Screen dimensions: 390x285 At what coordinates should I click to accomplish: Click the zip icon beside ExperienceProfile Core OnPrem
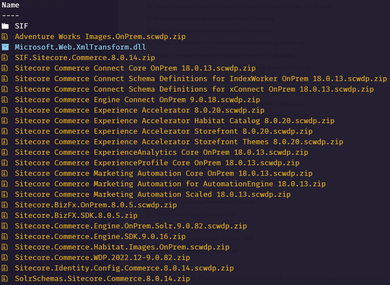click(x=4, y=163)
